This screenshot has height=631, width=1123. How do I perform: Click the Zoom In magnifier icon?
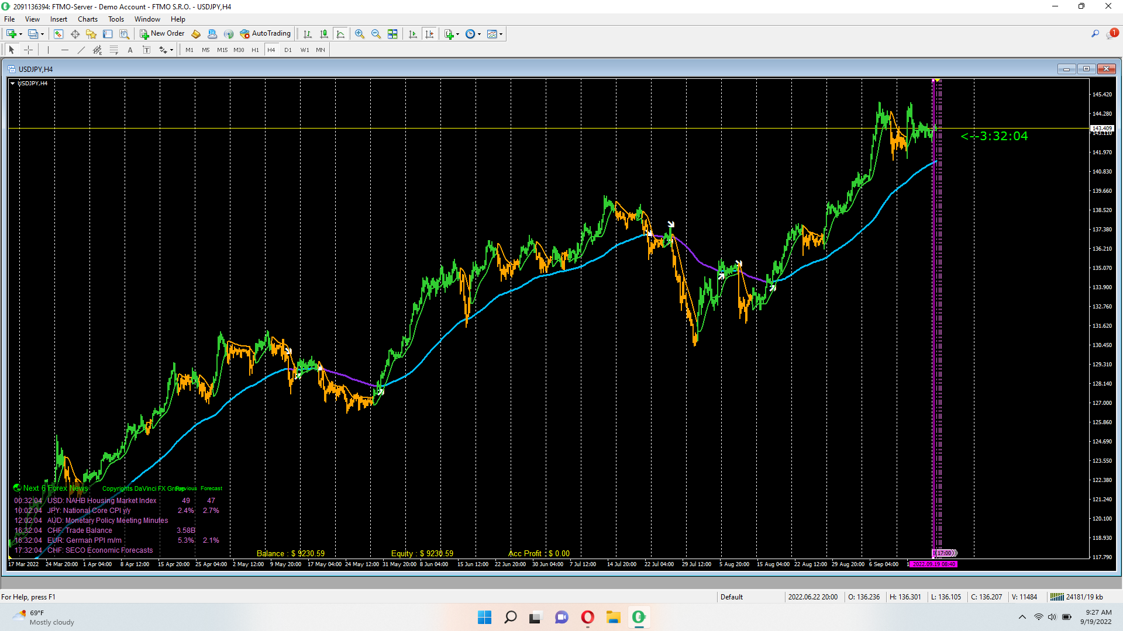coord(360,34)
